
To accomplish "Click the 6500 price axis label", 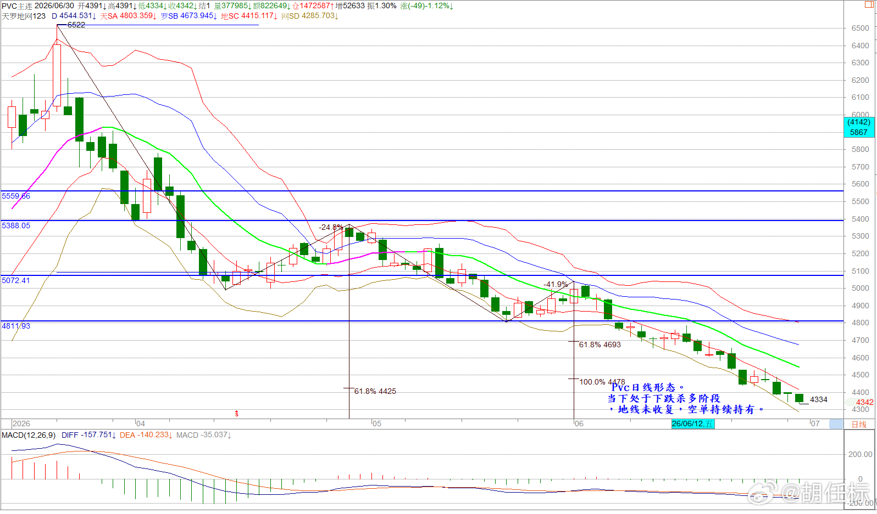I will tap(861, 28).
